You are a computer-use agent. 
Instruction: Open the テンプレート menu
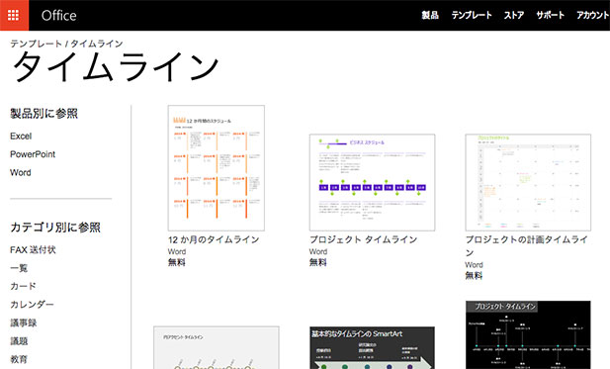(472, 15)
